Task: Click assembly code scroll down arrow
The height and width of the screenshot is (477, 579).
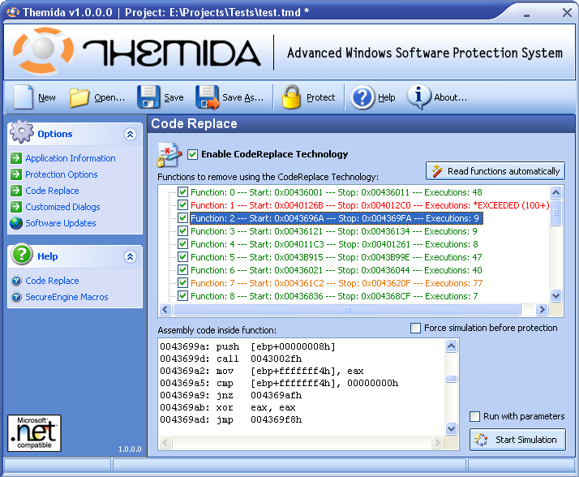Action: tap(451, 428)
